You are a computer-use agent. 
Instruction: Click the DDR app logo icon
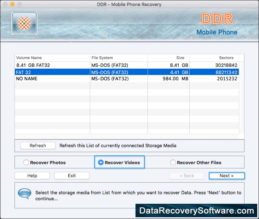[x=24, y=23]
